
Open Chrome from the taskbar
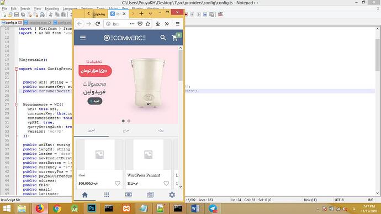click(57, 208)
